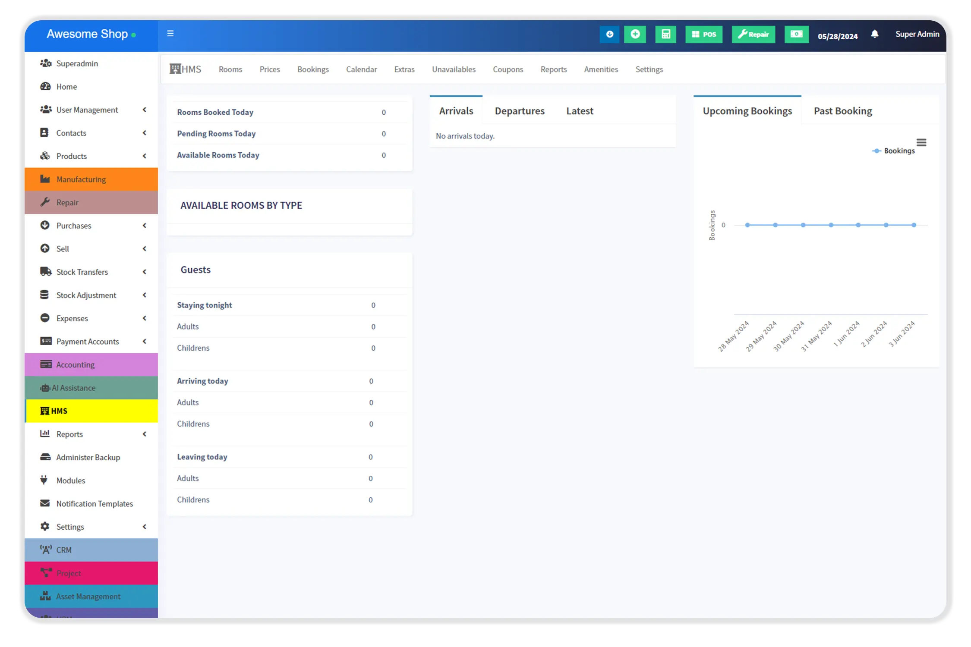Open Calendar in HMS navbar

pyautogui.click(x=361, y=69)
